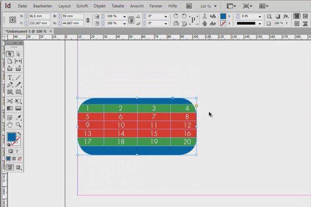Open the Tabelle menu
This screenshot has height=207, width=311.
click(118, 6)
